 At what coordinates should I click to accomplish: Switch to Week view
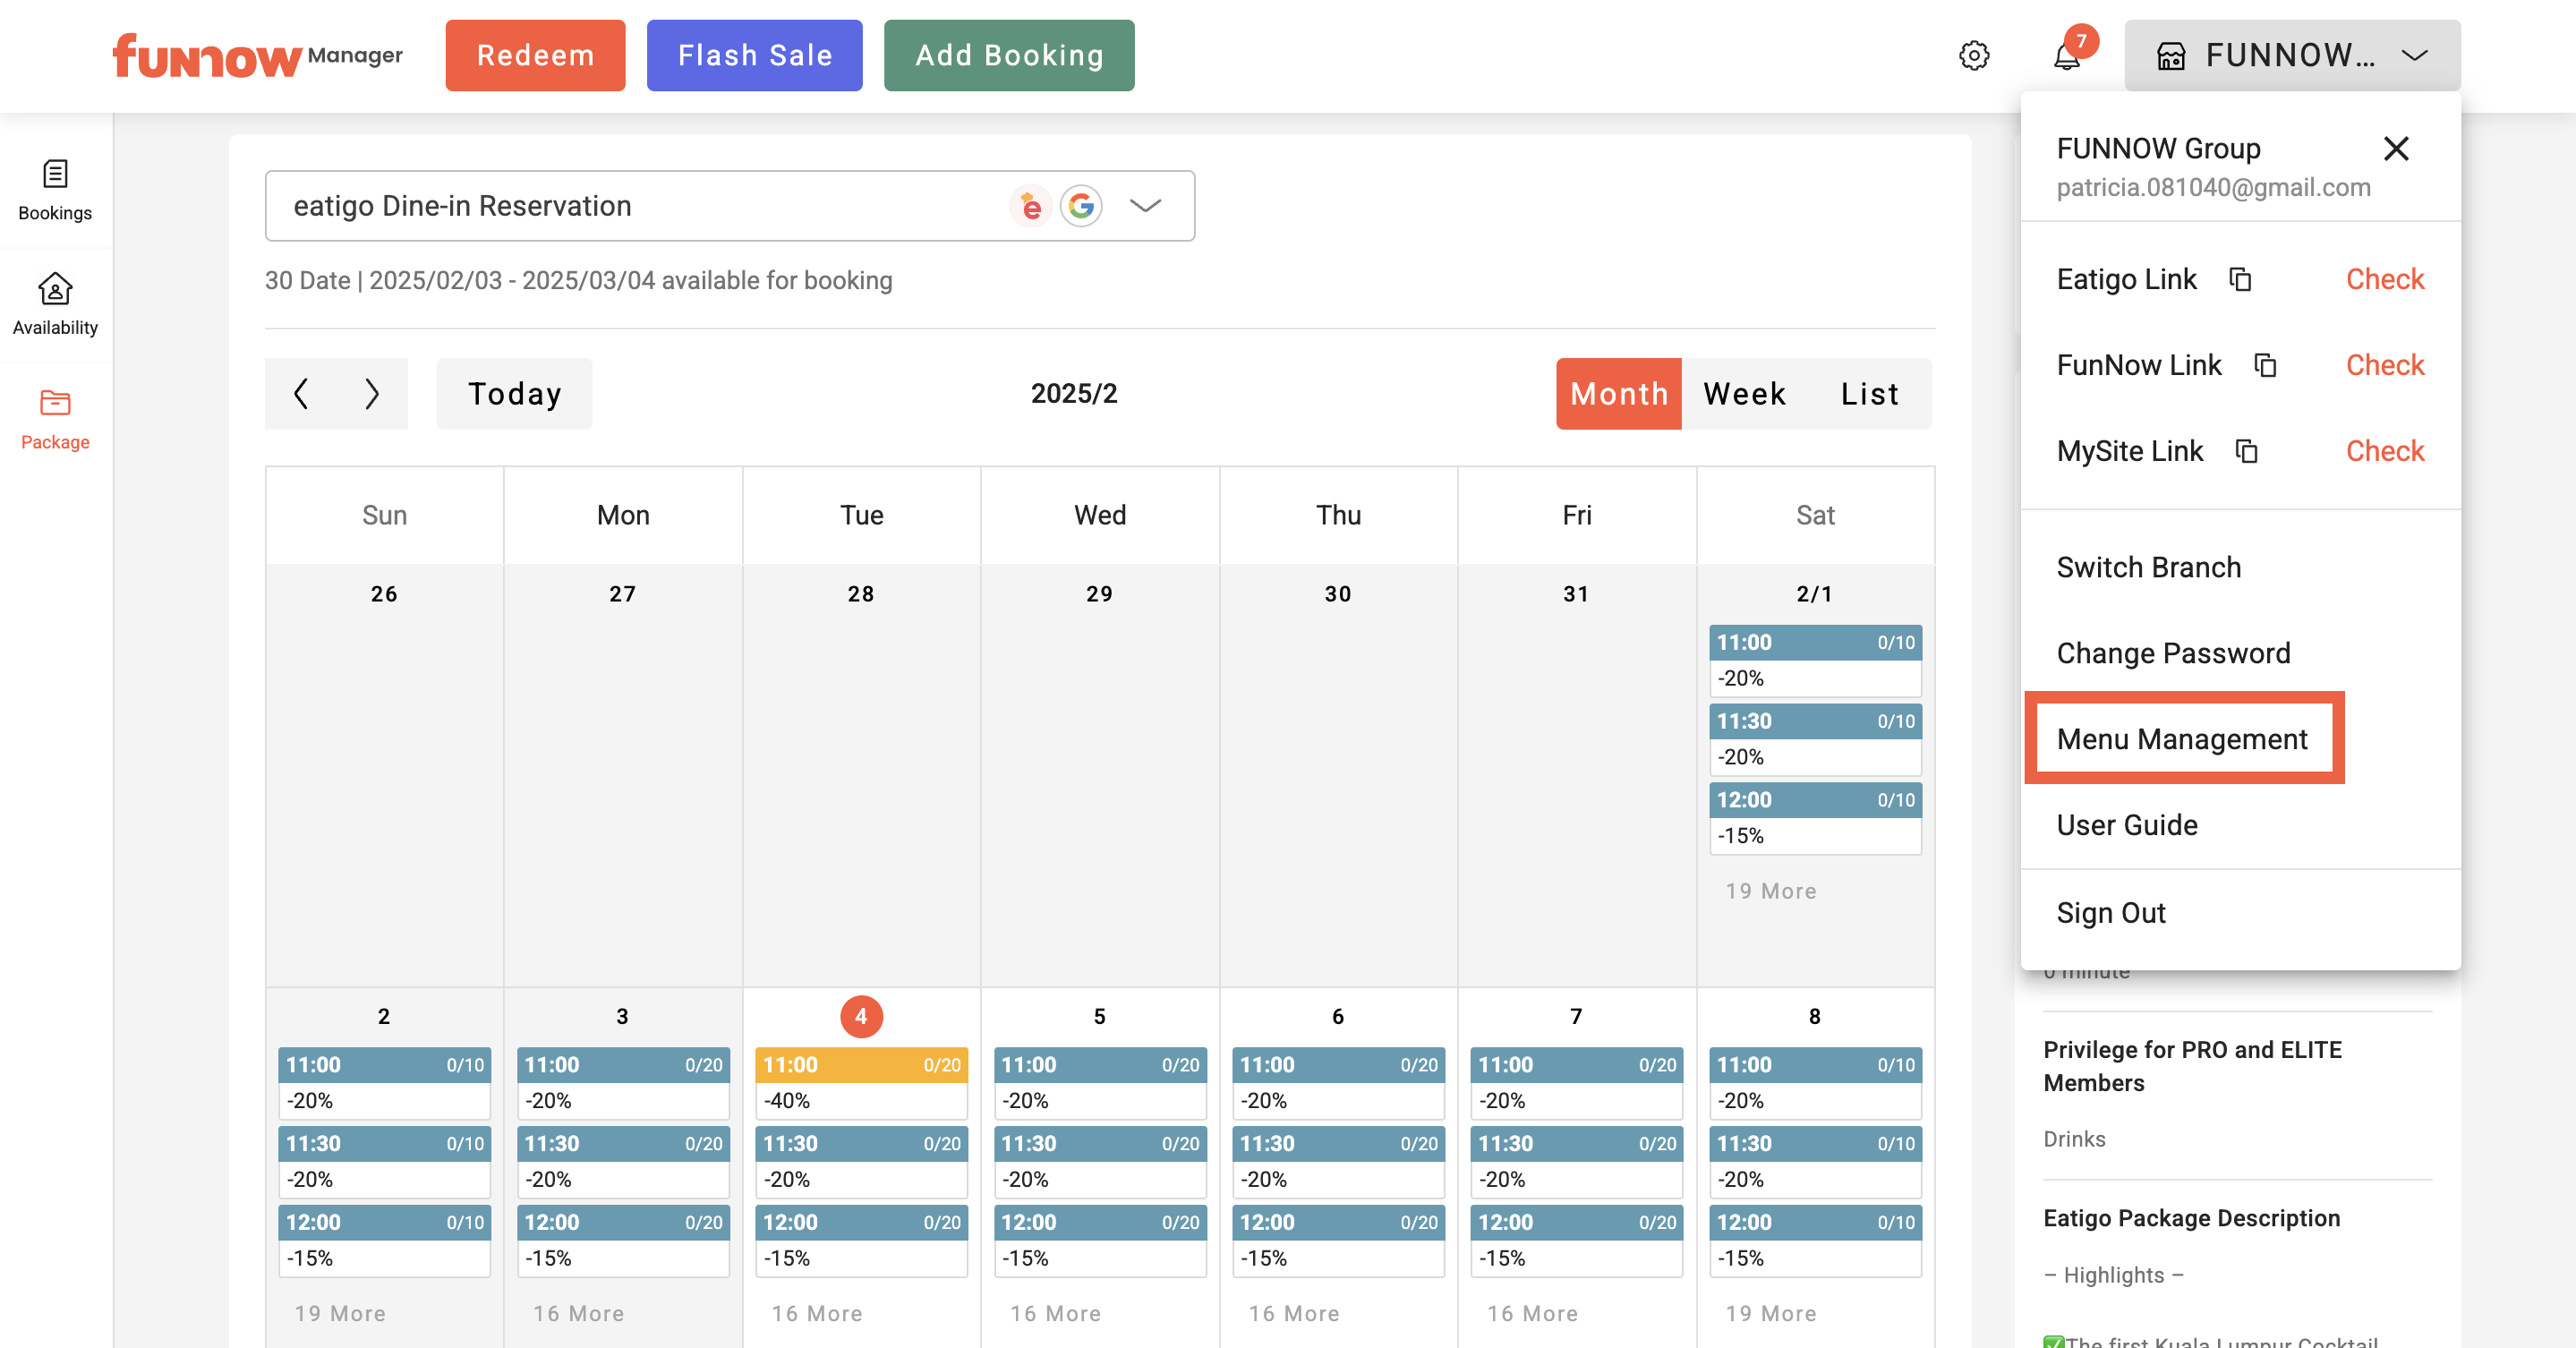[x=1745, y=393]
